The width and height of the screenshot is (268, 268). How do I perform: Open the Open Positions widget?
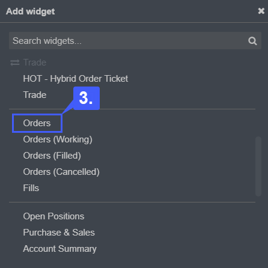click(53, 216)
